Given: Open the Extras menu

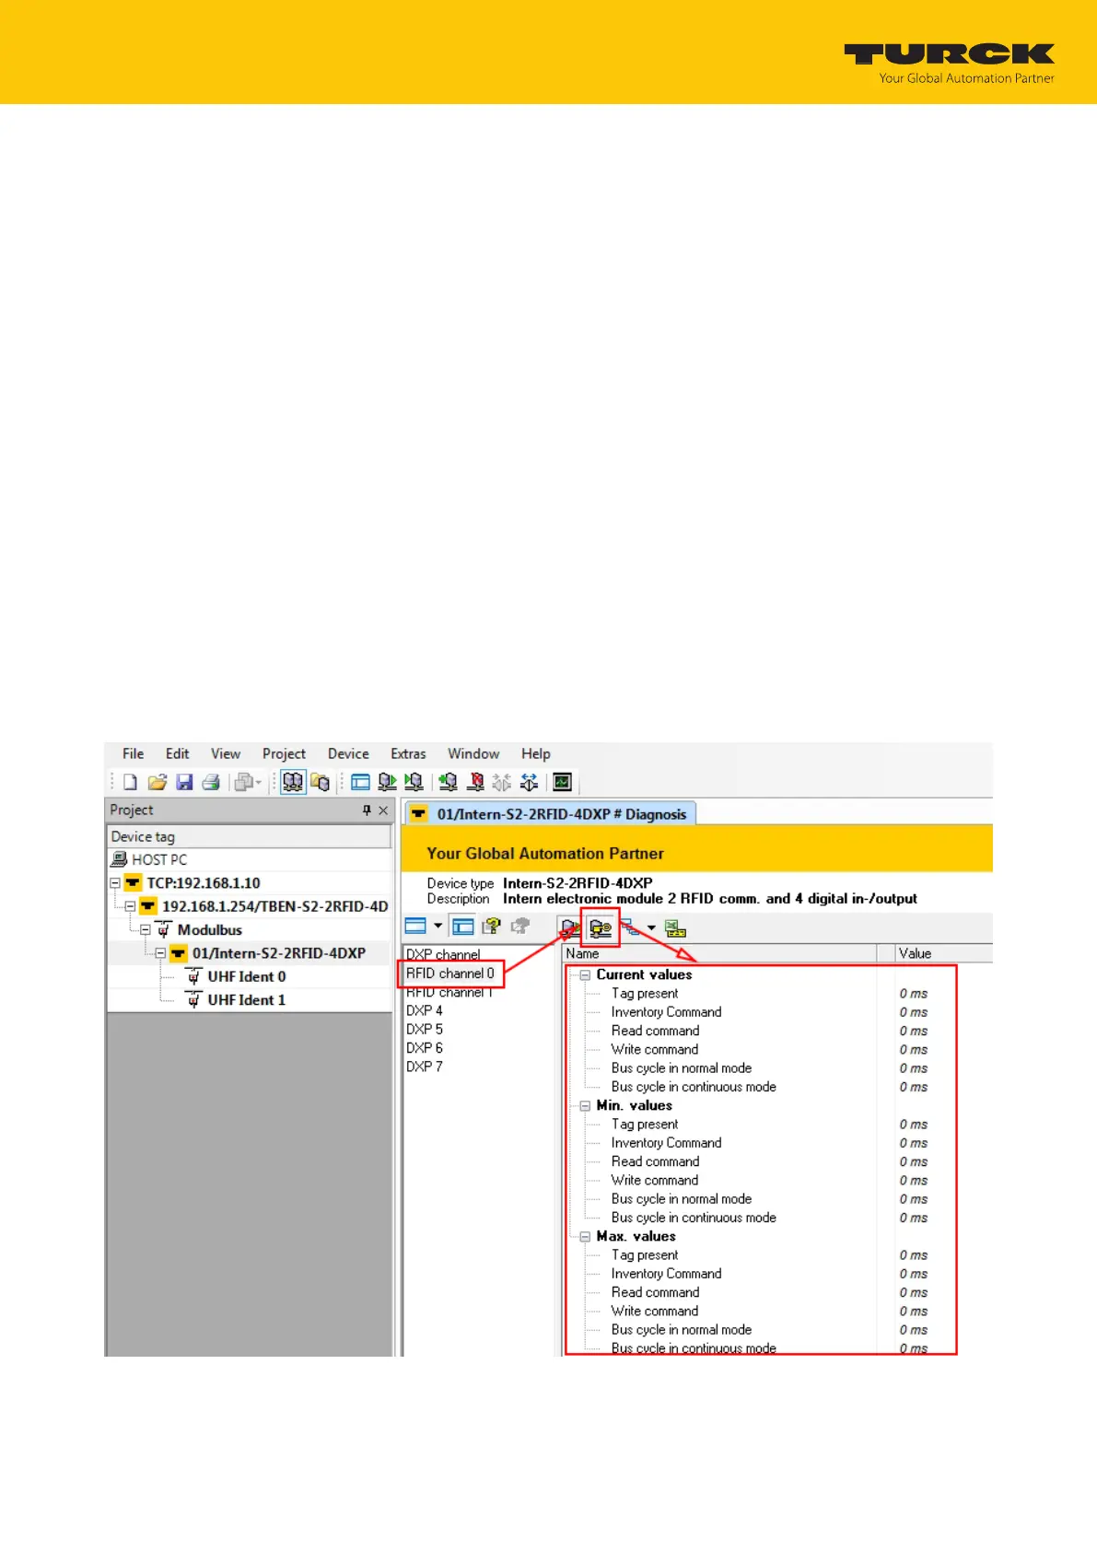Looking at the screenshot, I should (408, 753).
